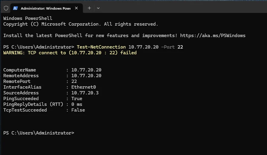Open a new tab with plus button

point(89,8)
